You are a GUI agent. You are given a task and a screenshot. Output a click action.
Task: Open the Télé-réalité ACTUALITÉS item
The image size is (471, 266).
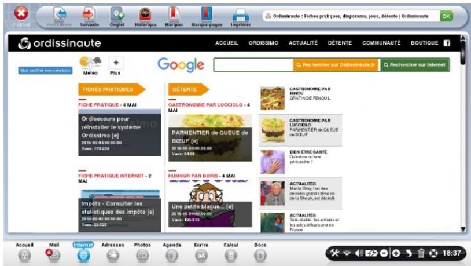pyautogui.click(x=300, y=222)
